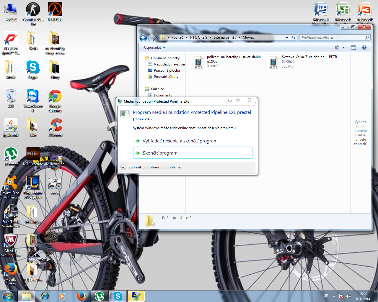378x302 pixels.
Task: Launch Play League of Legends shortcut
Action: click(33, 188)
